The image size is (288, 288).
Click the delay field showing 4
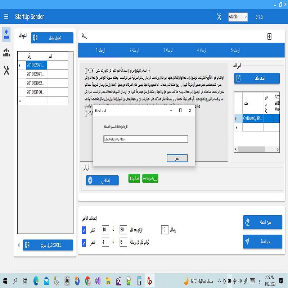click(105, 242)
